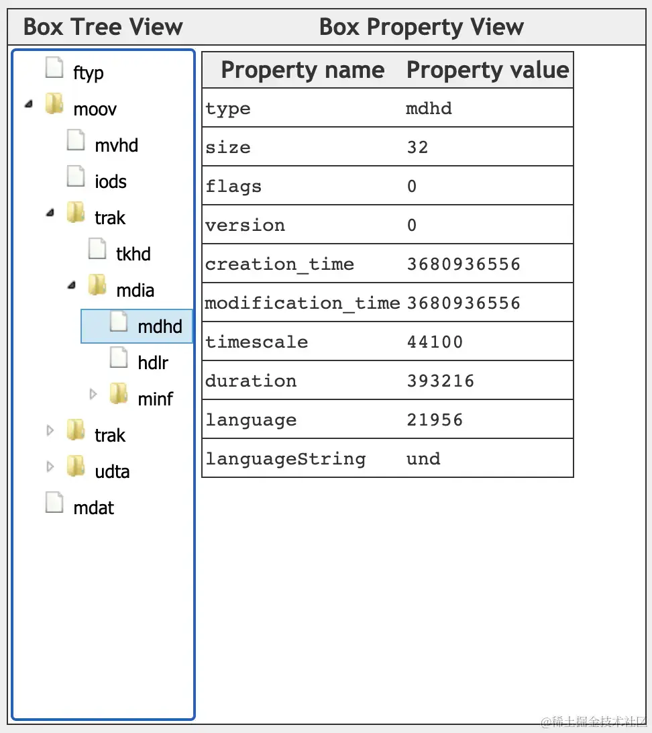Expand the minf tree node
Image resolution: width=652 pixels, height=733 pixels.
[93, 393]
